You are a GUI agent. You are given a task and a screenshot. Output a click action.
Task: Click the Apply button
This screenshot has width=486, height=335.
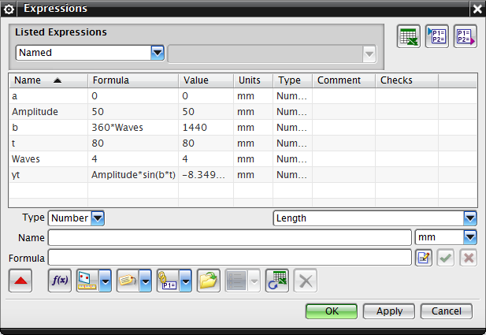(389, 311)
